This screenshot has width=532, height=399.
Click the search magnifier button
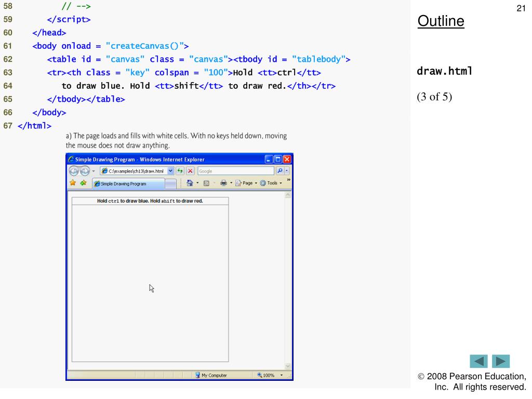click(x=278, y=171)
